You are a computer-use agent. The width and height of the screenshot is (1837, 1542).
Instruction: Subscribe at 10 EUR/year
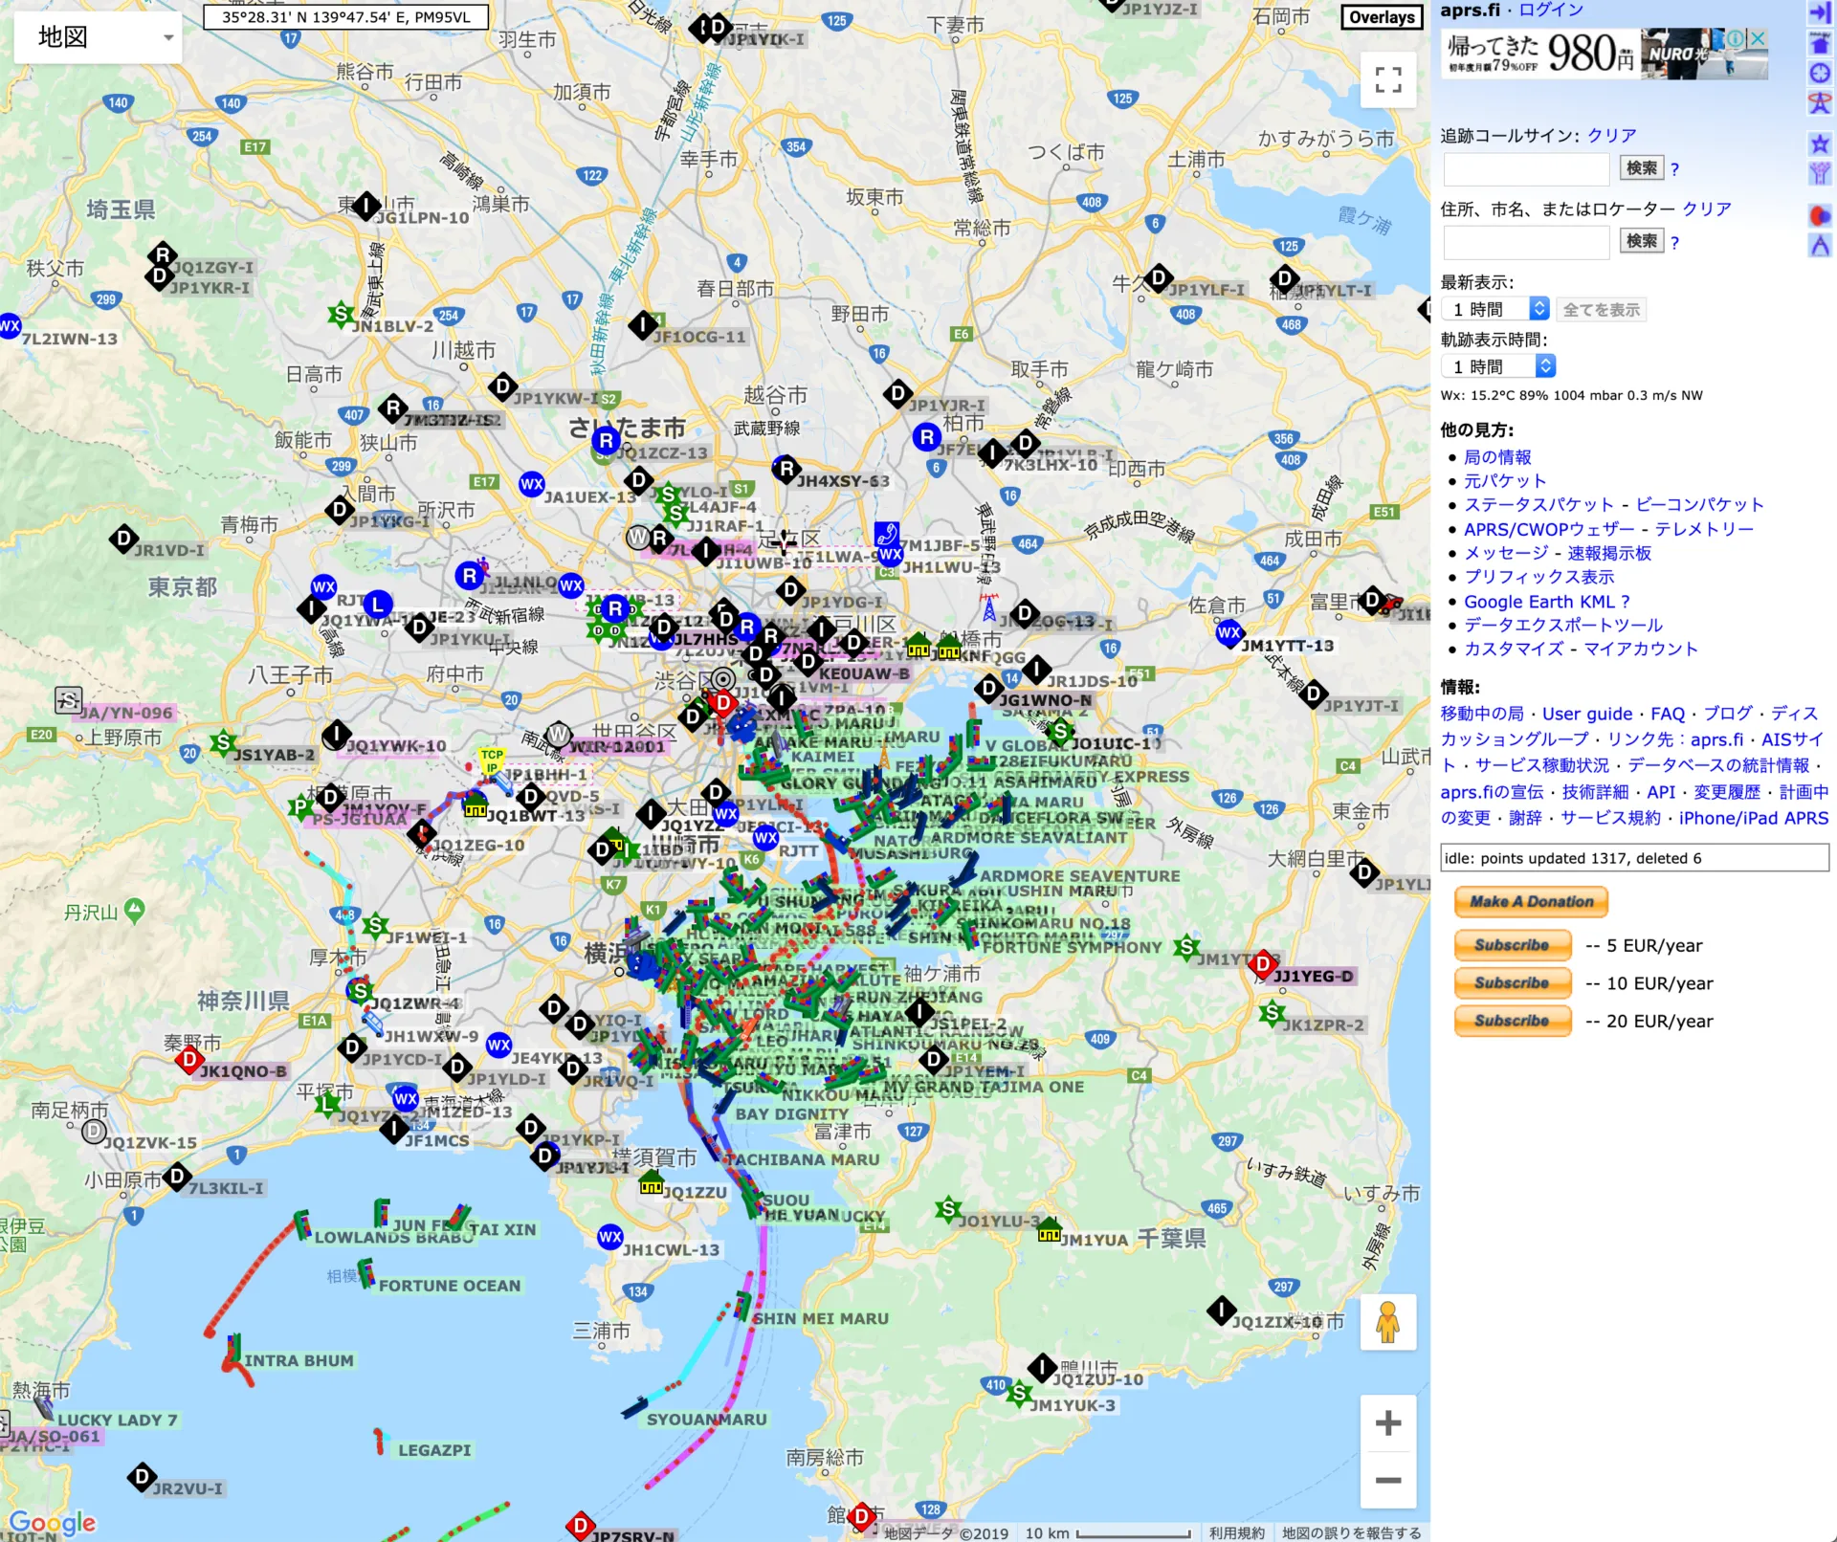click(x=1512, y=982)
